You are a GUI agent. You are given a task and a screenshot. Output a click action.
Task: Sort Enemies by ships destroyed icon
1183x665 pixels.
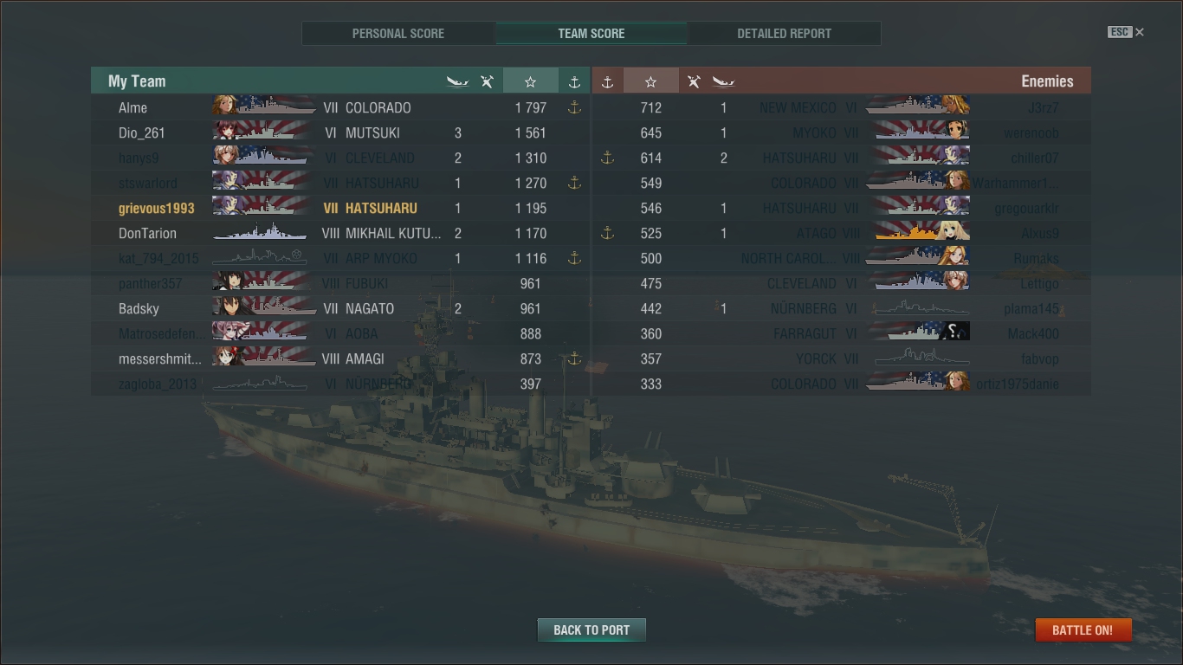click(x=723, y=81)
